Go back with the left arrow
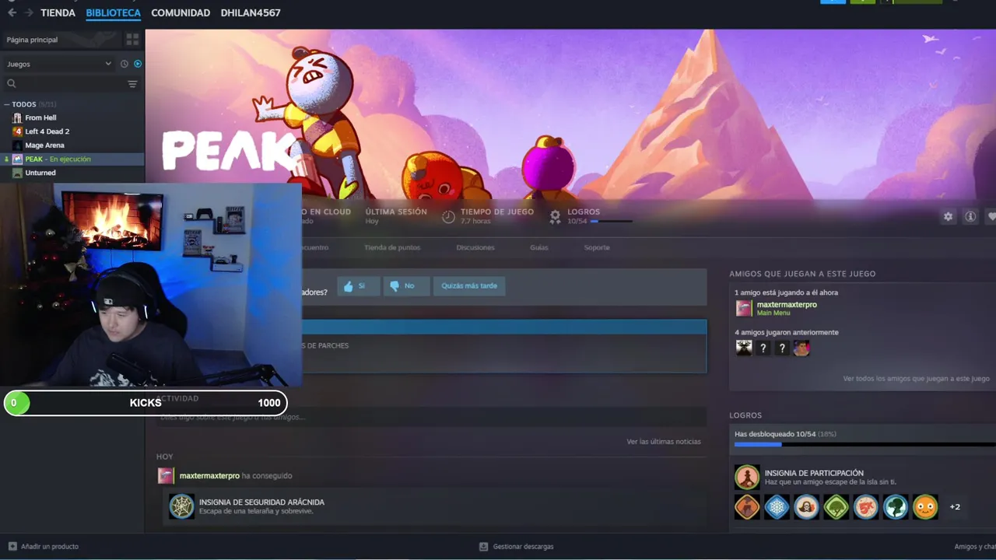This screenshot has width=996, height=560. (x=12, y=12)
